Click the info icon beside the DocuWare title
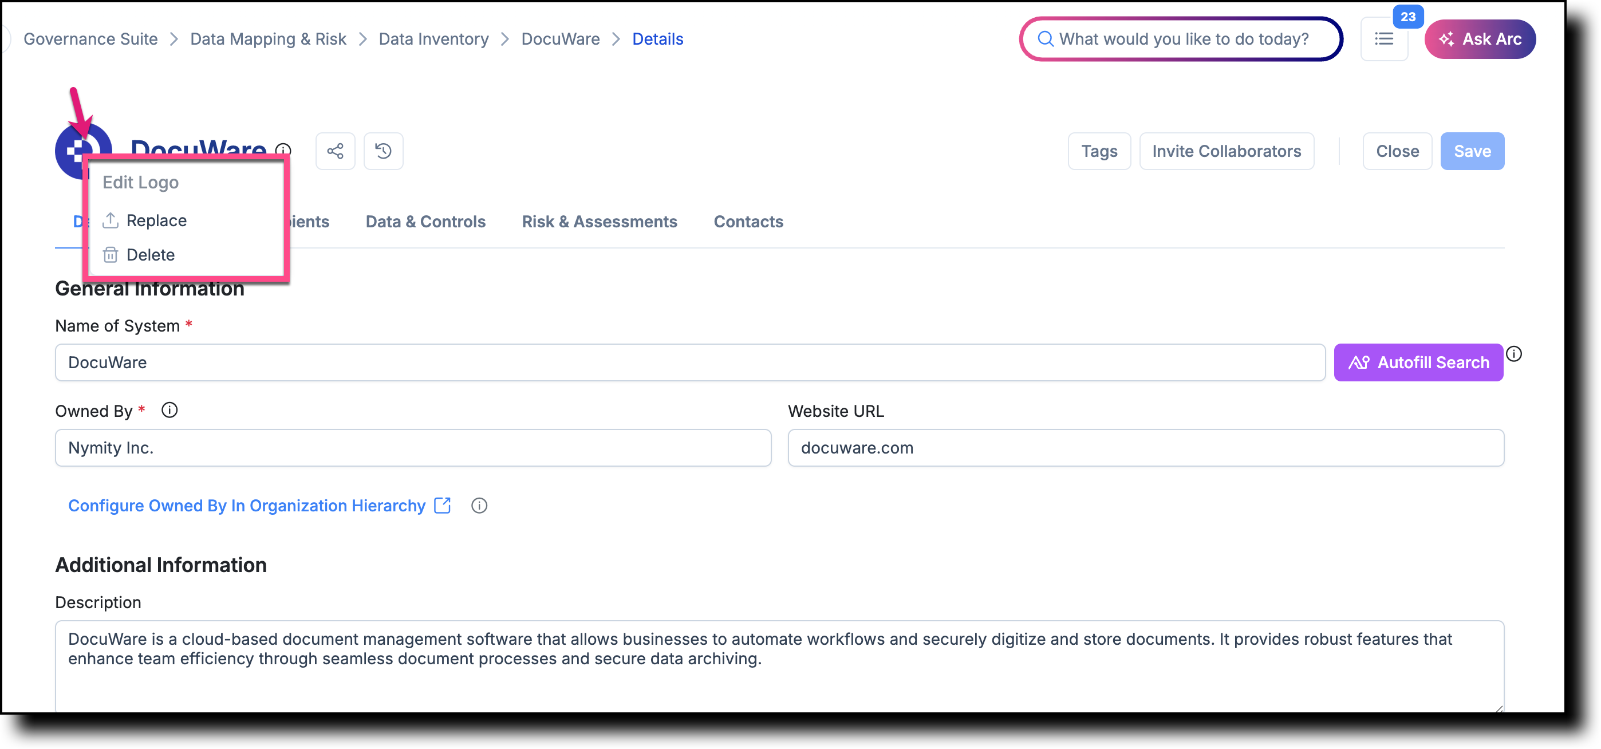Screen dimensions: 1601x749 pyautogui.click(x=283, y=150)
